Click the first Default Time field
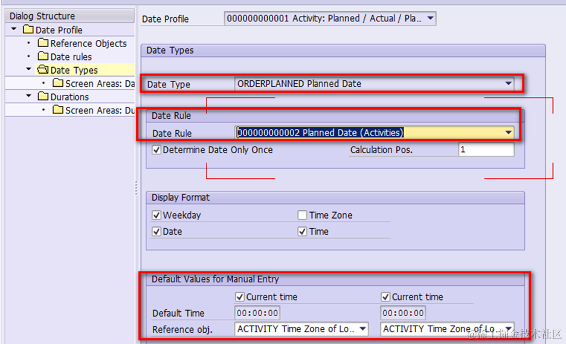 click(257, 313)
